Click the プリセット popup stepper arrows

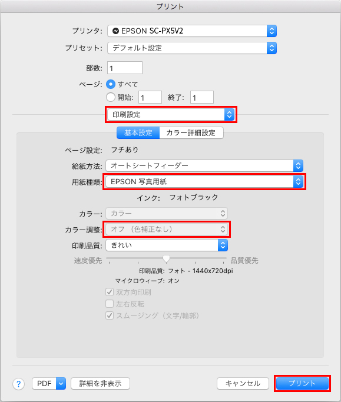click(272, 48)
